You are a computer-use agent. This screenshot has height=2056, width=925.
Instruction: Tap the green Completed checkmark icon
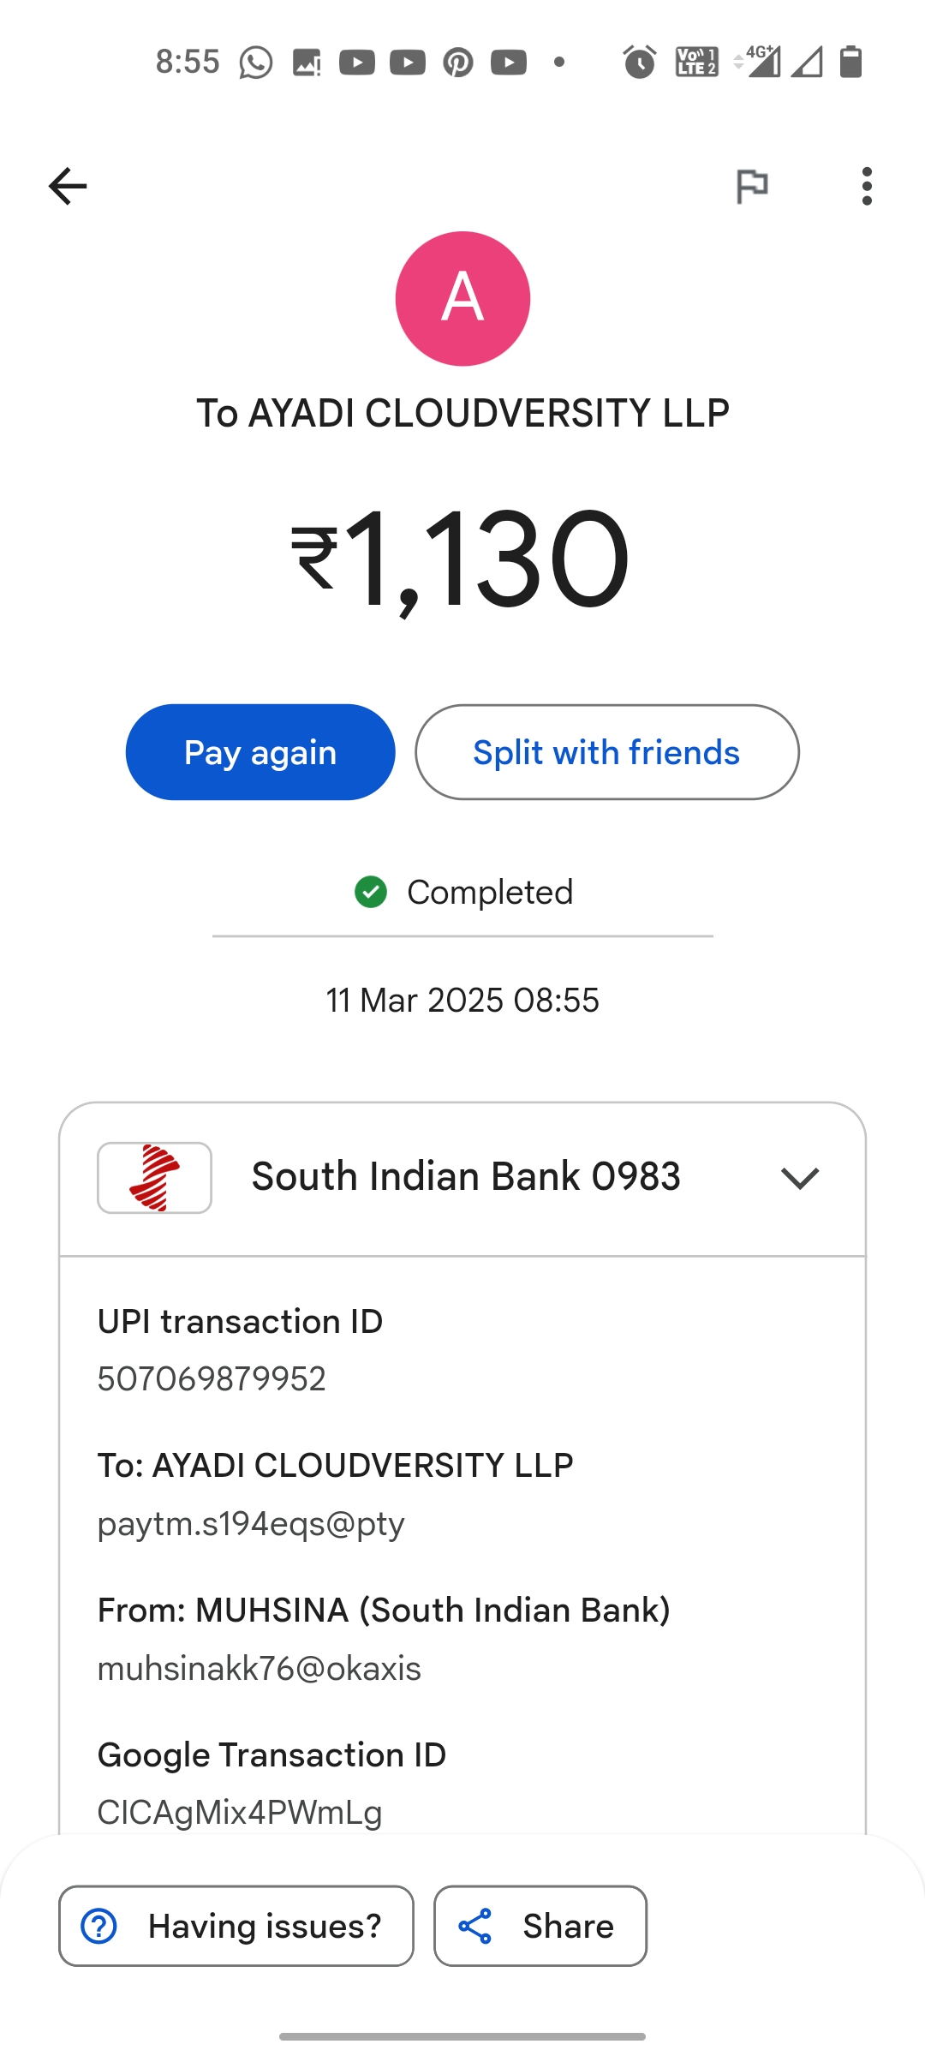(x=371, y=892)
